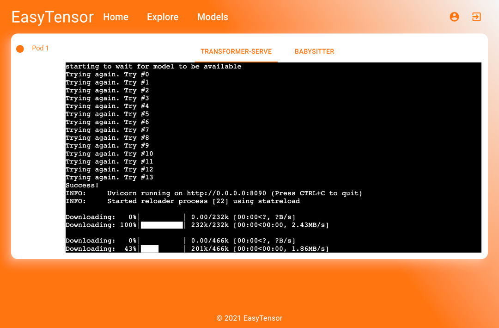Screen dimensions: 499x328
Task: Click the © 2021 EasyTensor footer text
Action: pos(249,318)
